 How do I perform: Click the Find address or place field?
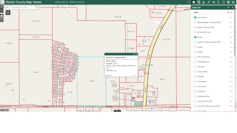point(23,7)
